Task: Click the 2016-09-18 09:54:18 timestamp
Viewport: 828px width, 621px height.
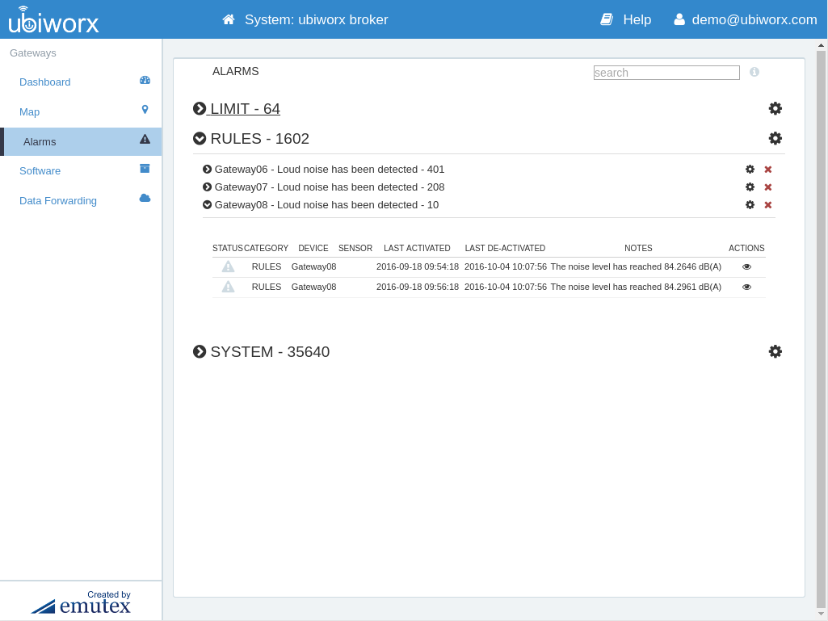Action: point(418,266)
